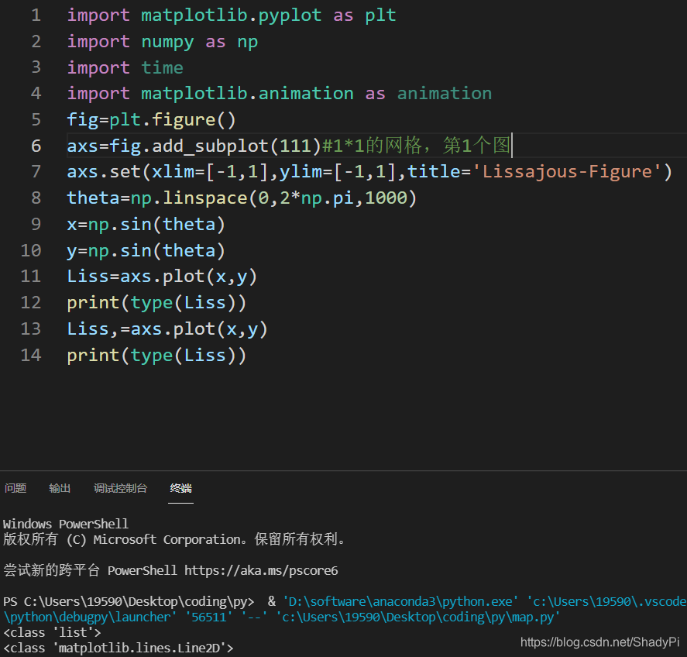Click the 'import numpy as np' line
This screenshot has height=657, width=687.
(x=162, y=42)
